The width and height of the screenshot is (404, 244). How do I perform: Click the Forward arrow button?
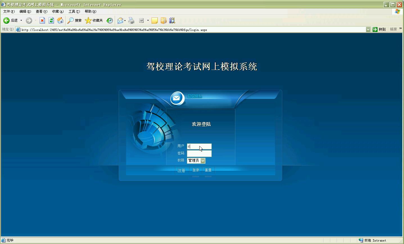tap(29, 20)
